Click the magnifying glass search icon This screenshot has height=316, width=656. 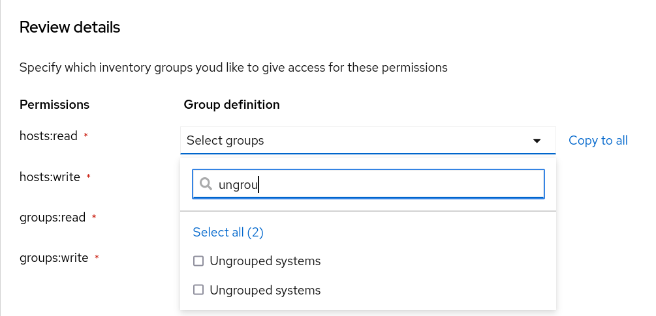206,184
